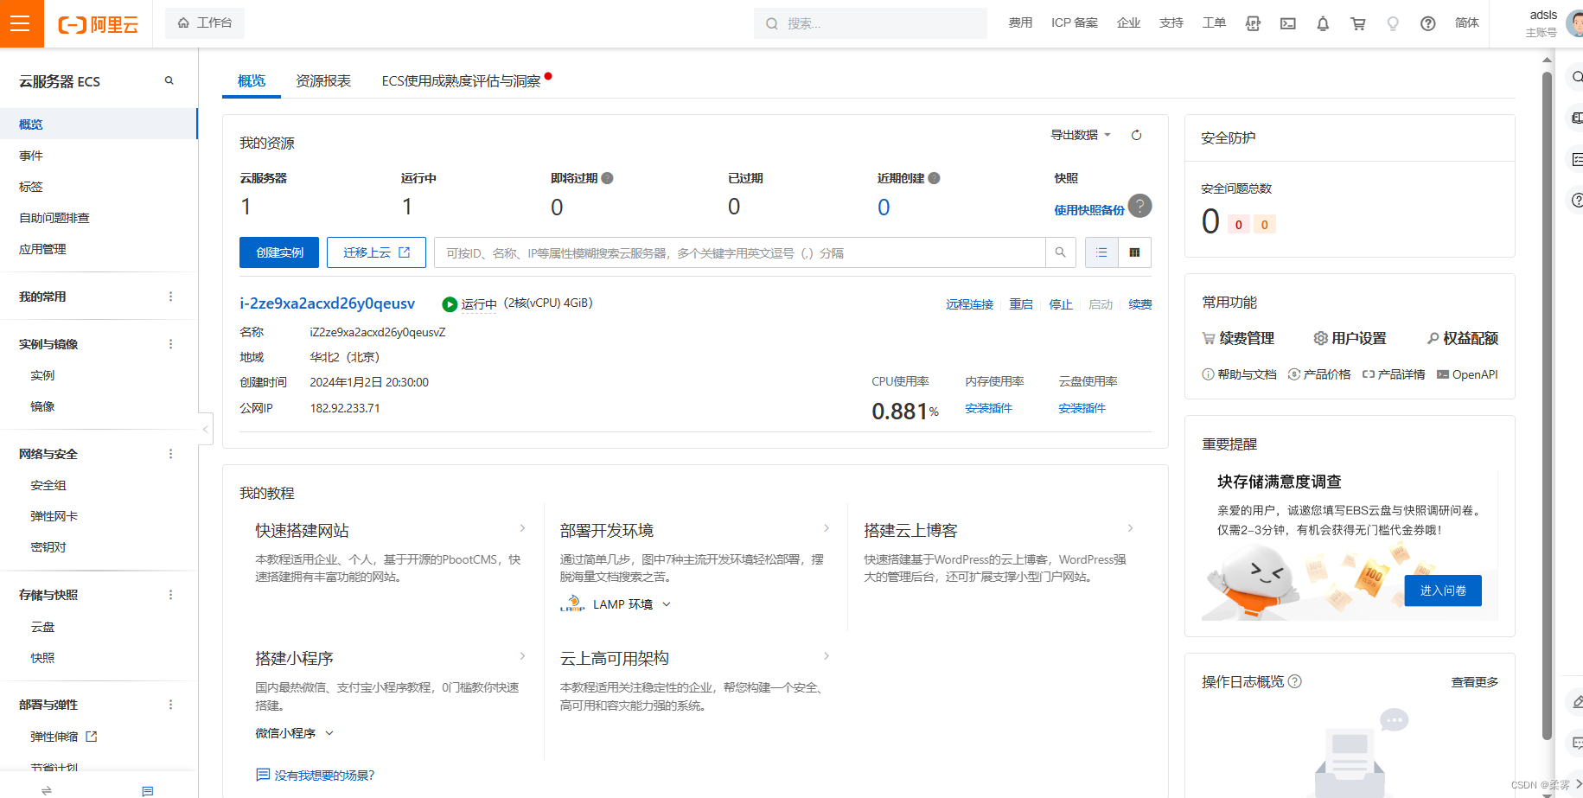1583x798 pixels.
Task: Open the API debugging icon in header
Action: click(x=1253, y=23)
